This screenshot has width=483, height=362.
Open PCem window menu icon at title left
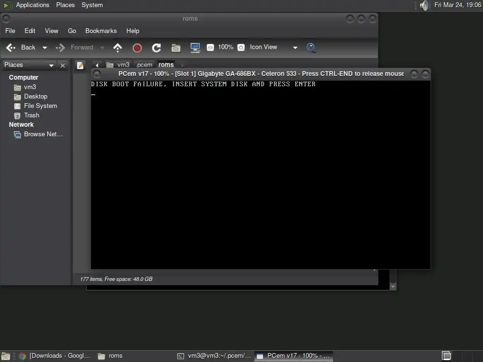[97, 74]
